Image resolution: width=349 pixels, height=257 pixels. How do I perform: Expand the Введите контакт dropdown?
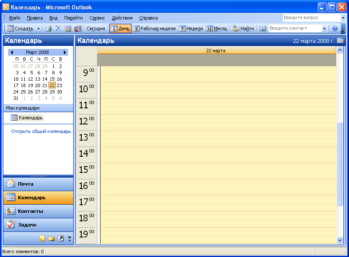[324, 28]
